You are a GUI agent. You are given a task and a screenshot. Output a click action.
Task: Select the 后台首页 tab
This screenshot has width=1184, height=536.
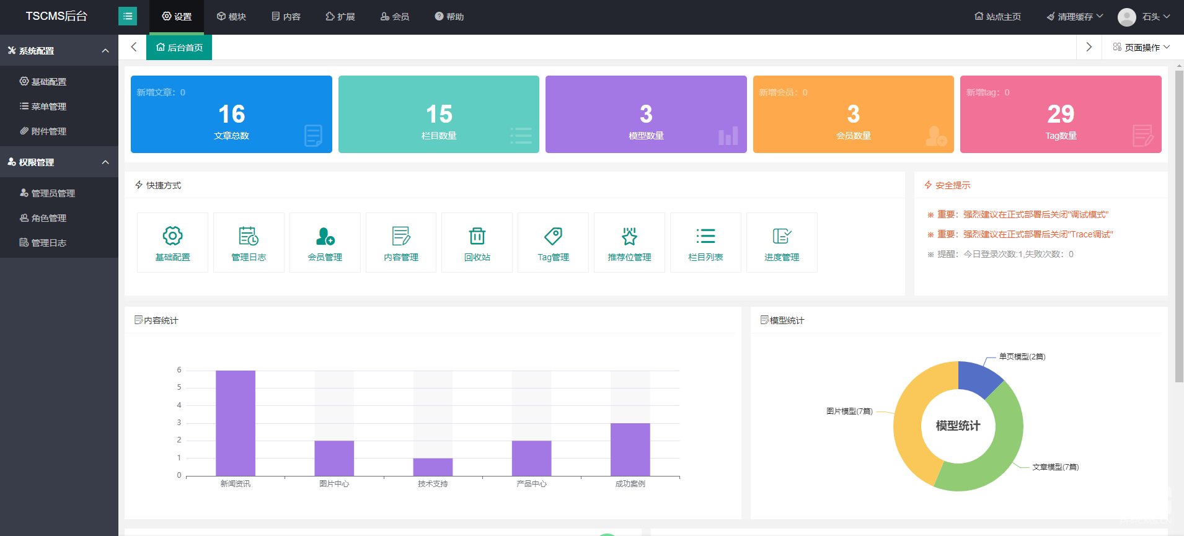point(179,48)
